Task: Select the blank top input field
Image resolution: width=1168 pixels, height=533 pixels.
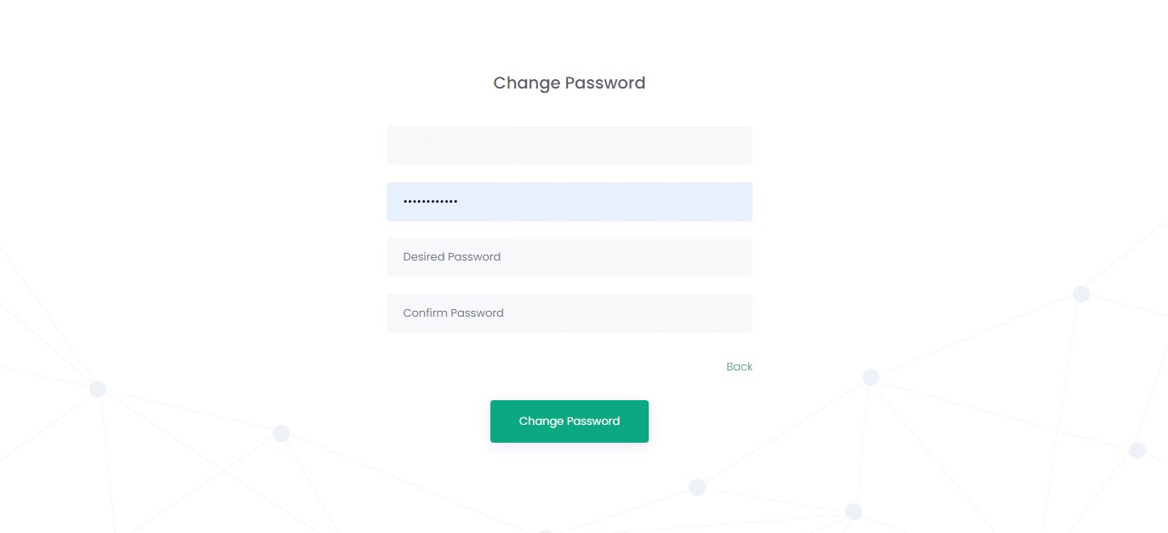Action: click(x=569, y=146)
